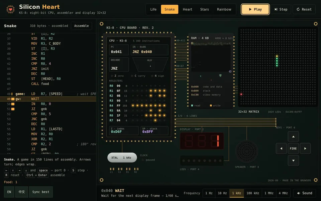
Task: Switch language to 中文
Action: [22, 192]
